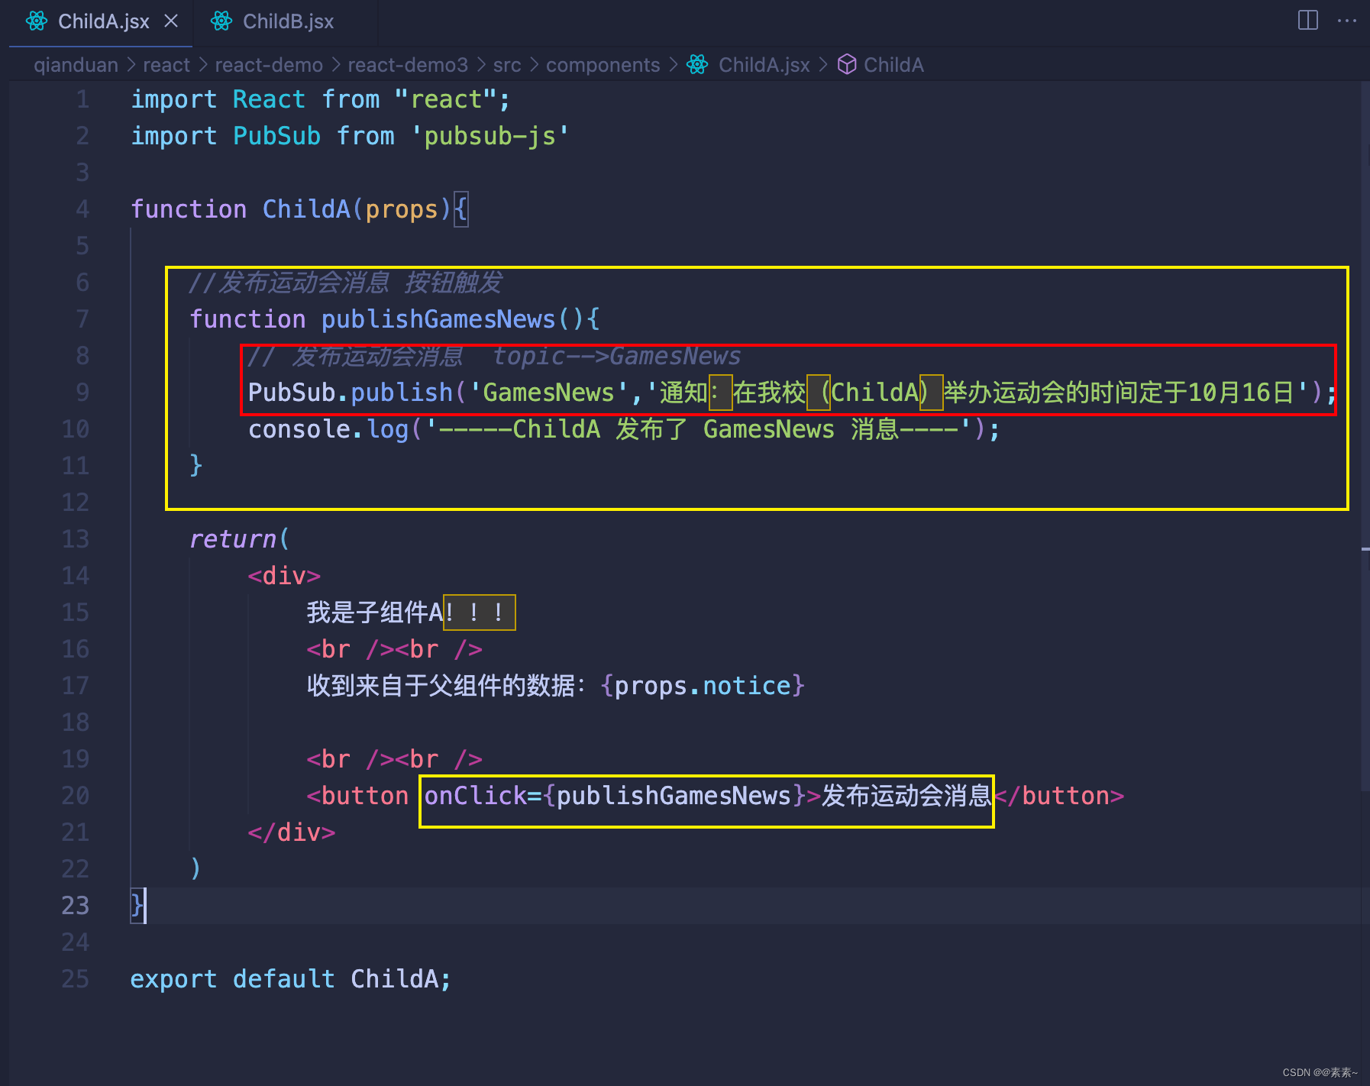Close the ChildA.jsx tab
The image size is (1370, 1086).
tap(171, 21)
